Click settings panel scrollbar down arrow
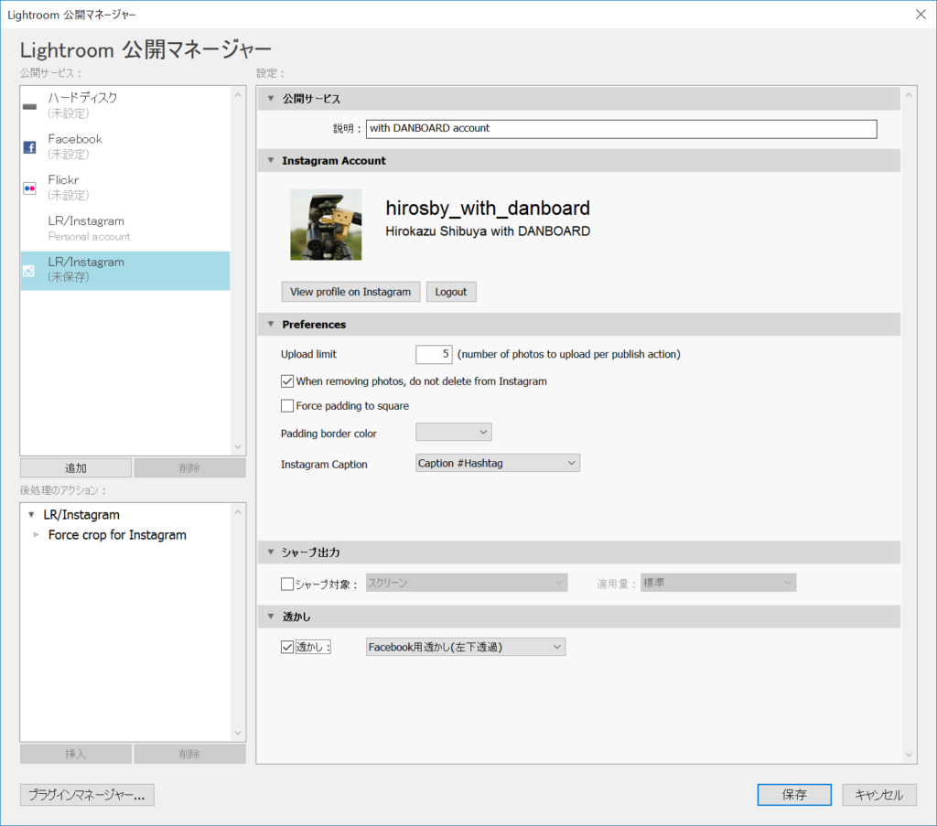This screenshot has height=826, width=937. click(x=909, y=755)
